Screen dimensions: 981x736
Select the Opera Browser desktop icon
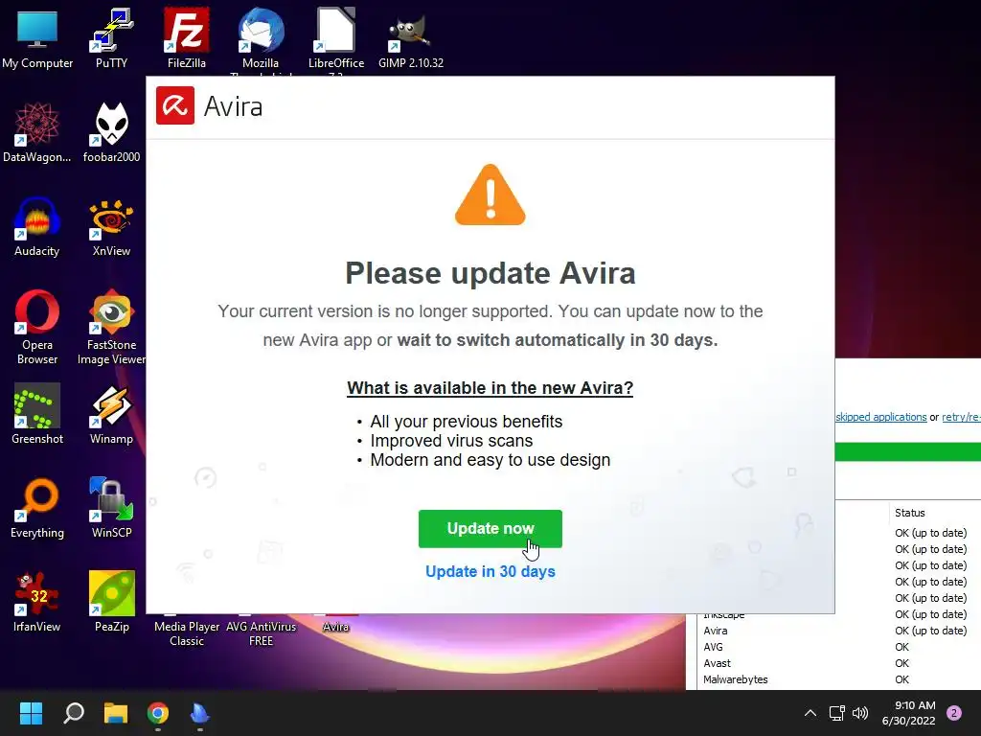click(37, 327)
